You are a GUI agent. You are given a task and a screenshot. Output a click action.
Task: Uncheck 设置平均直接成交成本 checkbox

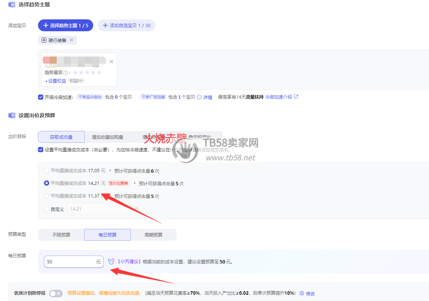[41, 150]
